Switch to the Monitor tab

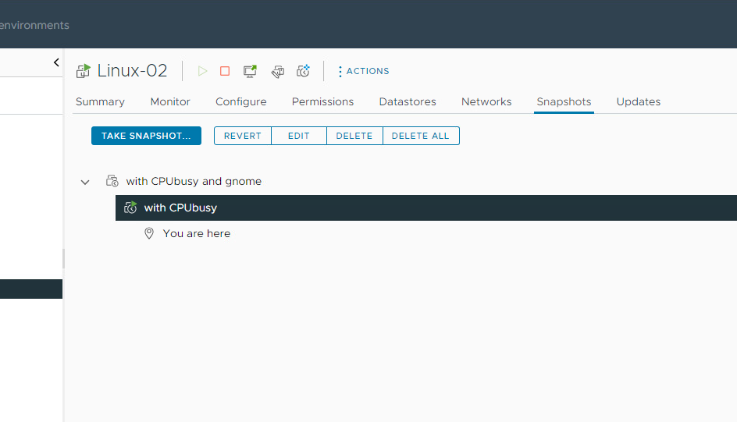click(170, 102)
